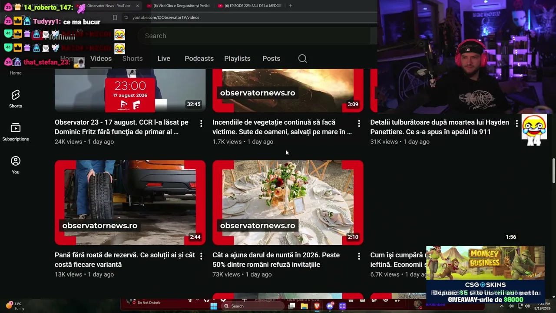Switch to the Shorts channel tab
556x313 pixels.
(x=132, y=59)
